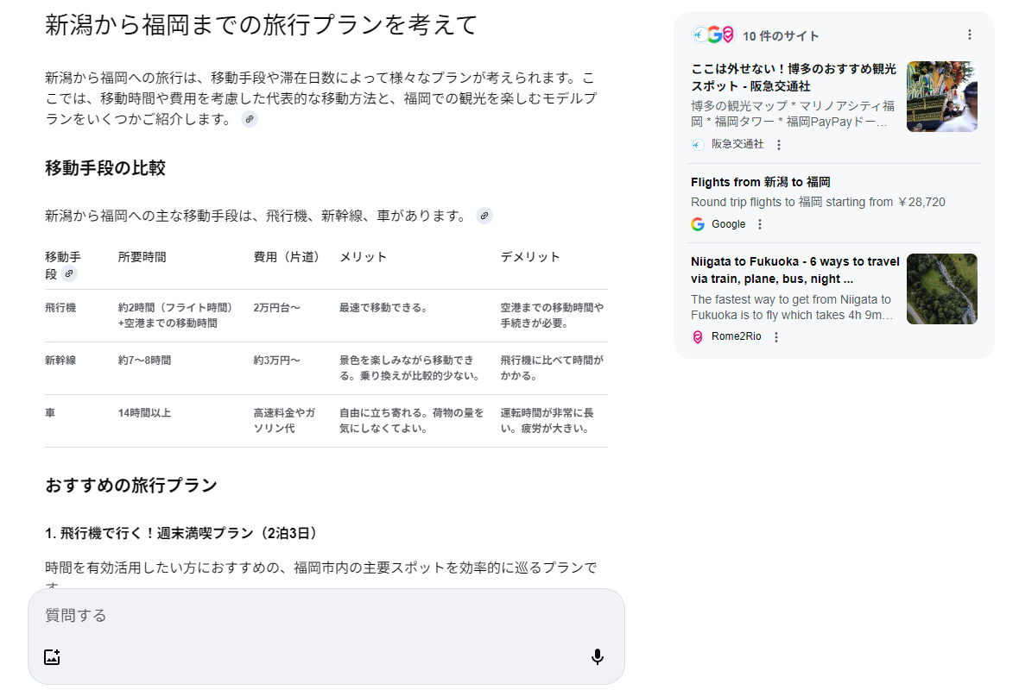Click the Google logo icon on the Flights result
Image resolution: width=1019 pixels, height=690 pixels.
pos(698,224)
